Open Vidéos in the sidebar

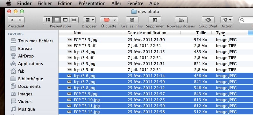point(21,101)
